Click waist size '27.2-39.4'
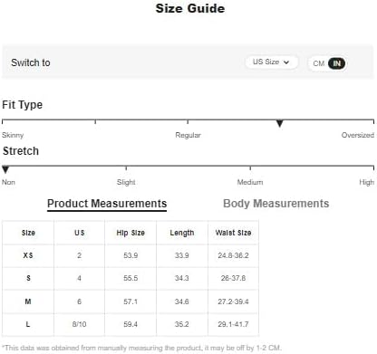 233,301
